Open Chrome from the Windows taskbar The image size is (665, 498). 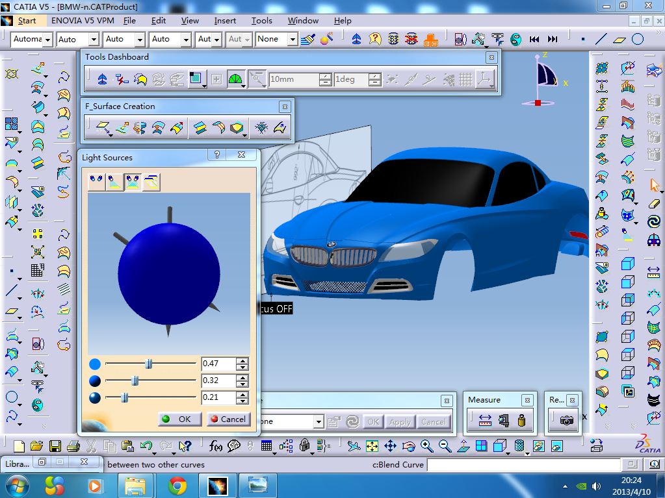177,485
